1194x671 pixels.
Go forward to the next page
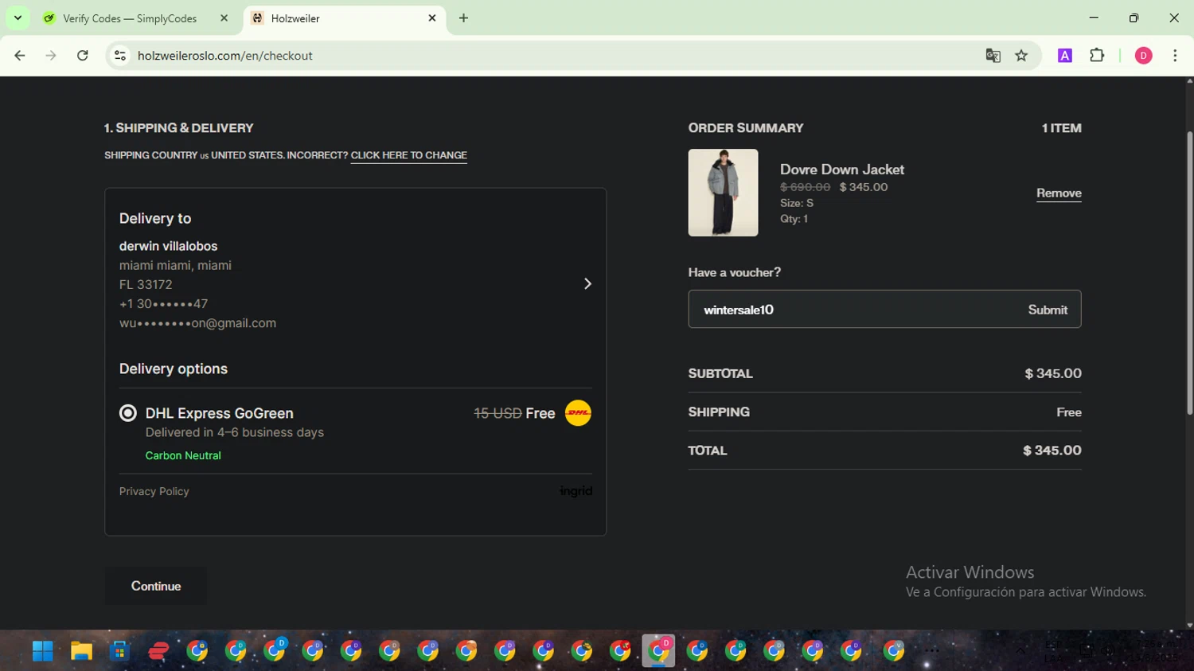point(51,56)
